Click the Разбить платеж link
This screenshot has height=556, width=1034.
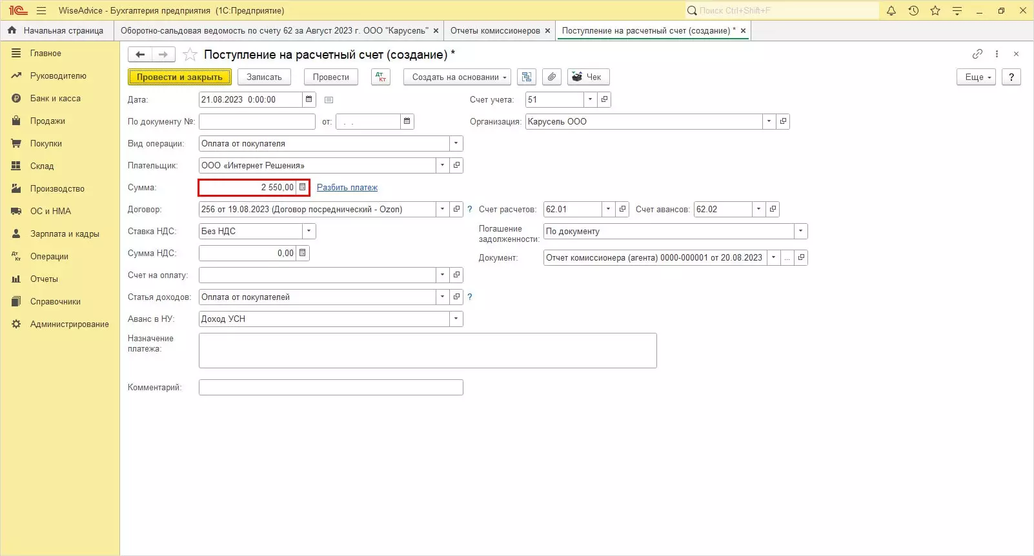(x=347, y=187)
